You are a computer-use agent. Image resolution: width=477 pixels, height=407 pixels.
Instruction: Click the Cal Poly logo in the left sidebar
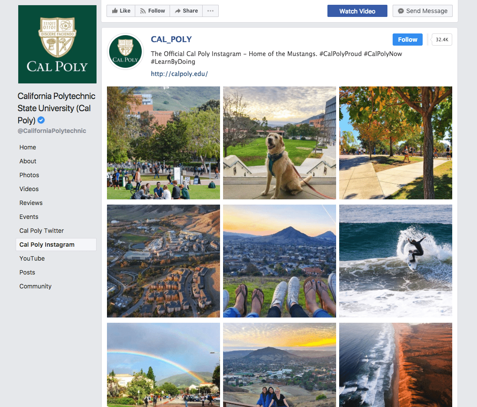[x=57, y=44]
